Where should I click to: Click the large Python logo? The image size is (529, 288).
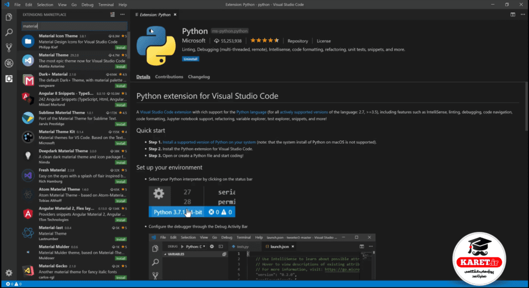pos(156,46)
